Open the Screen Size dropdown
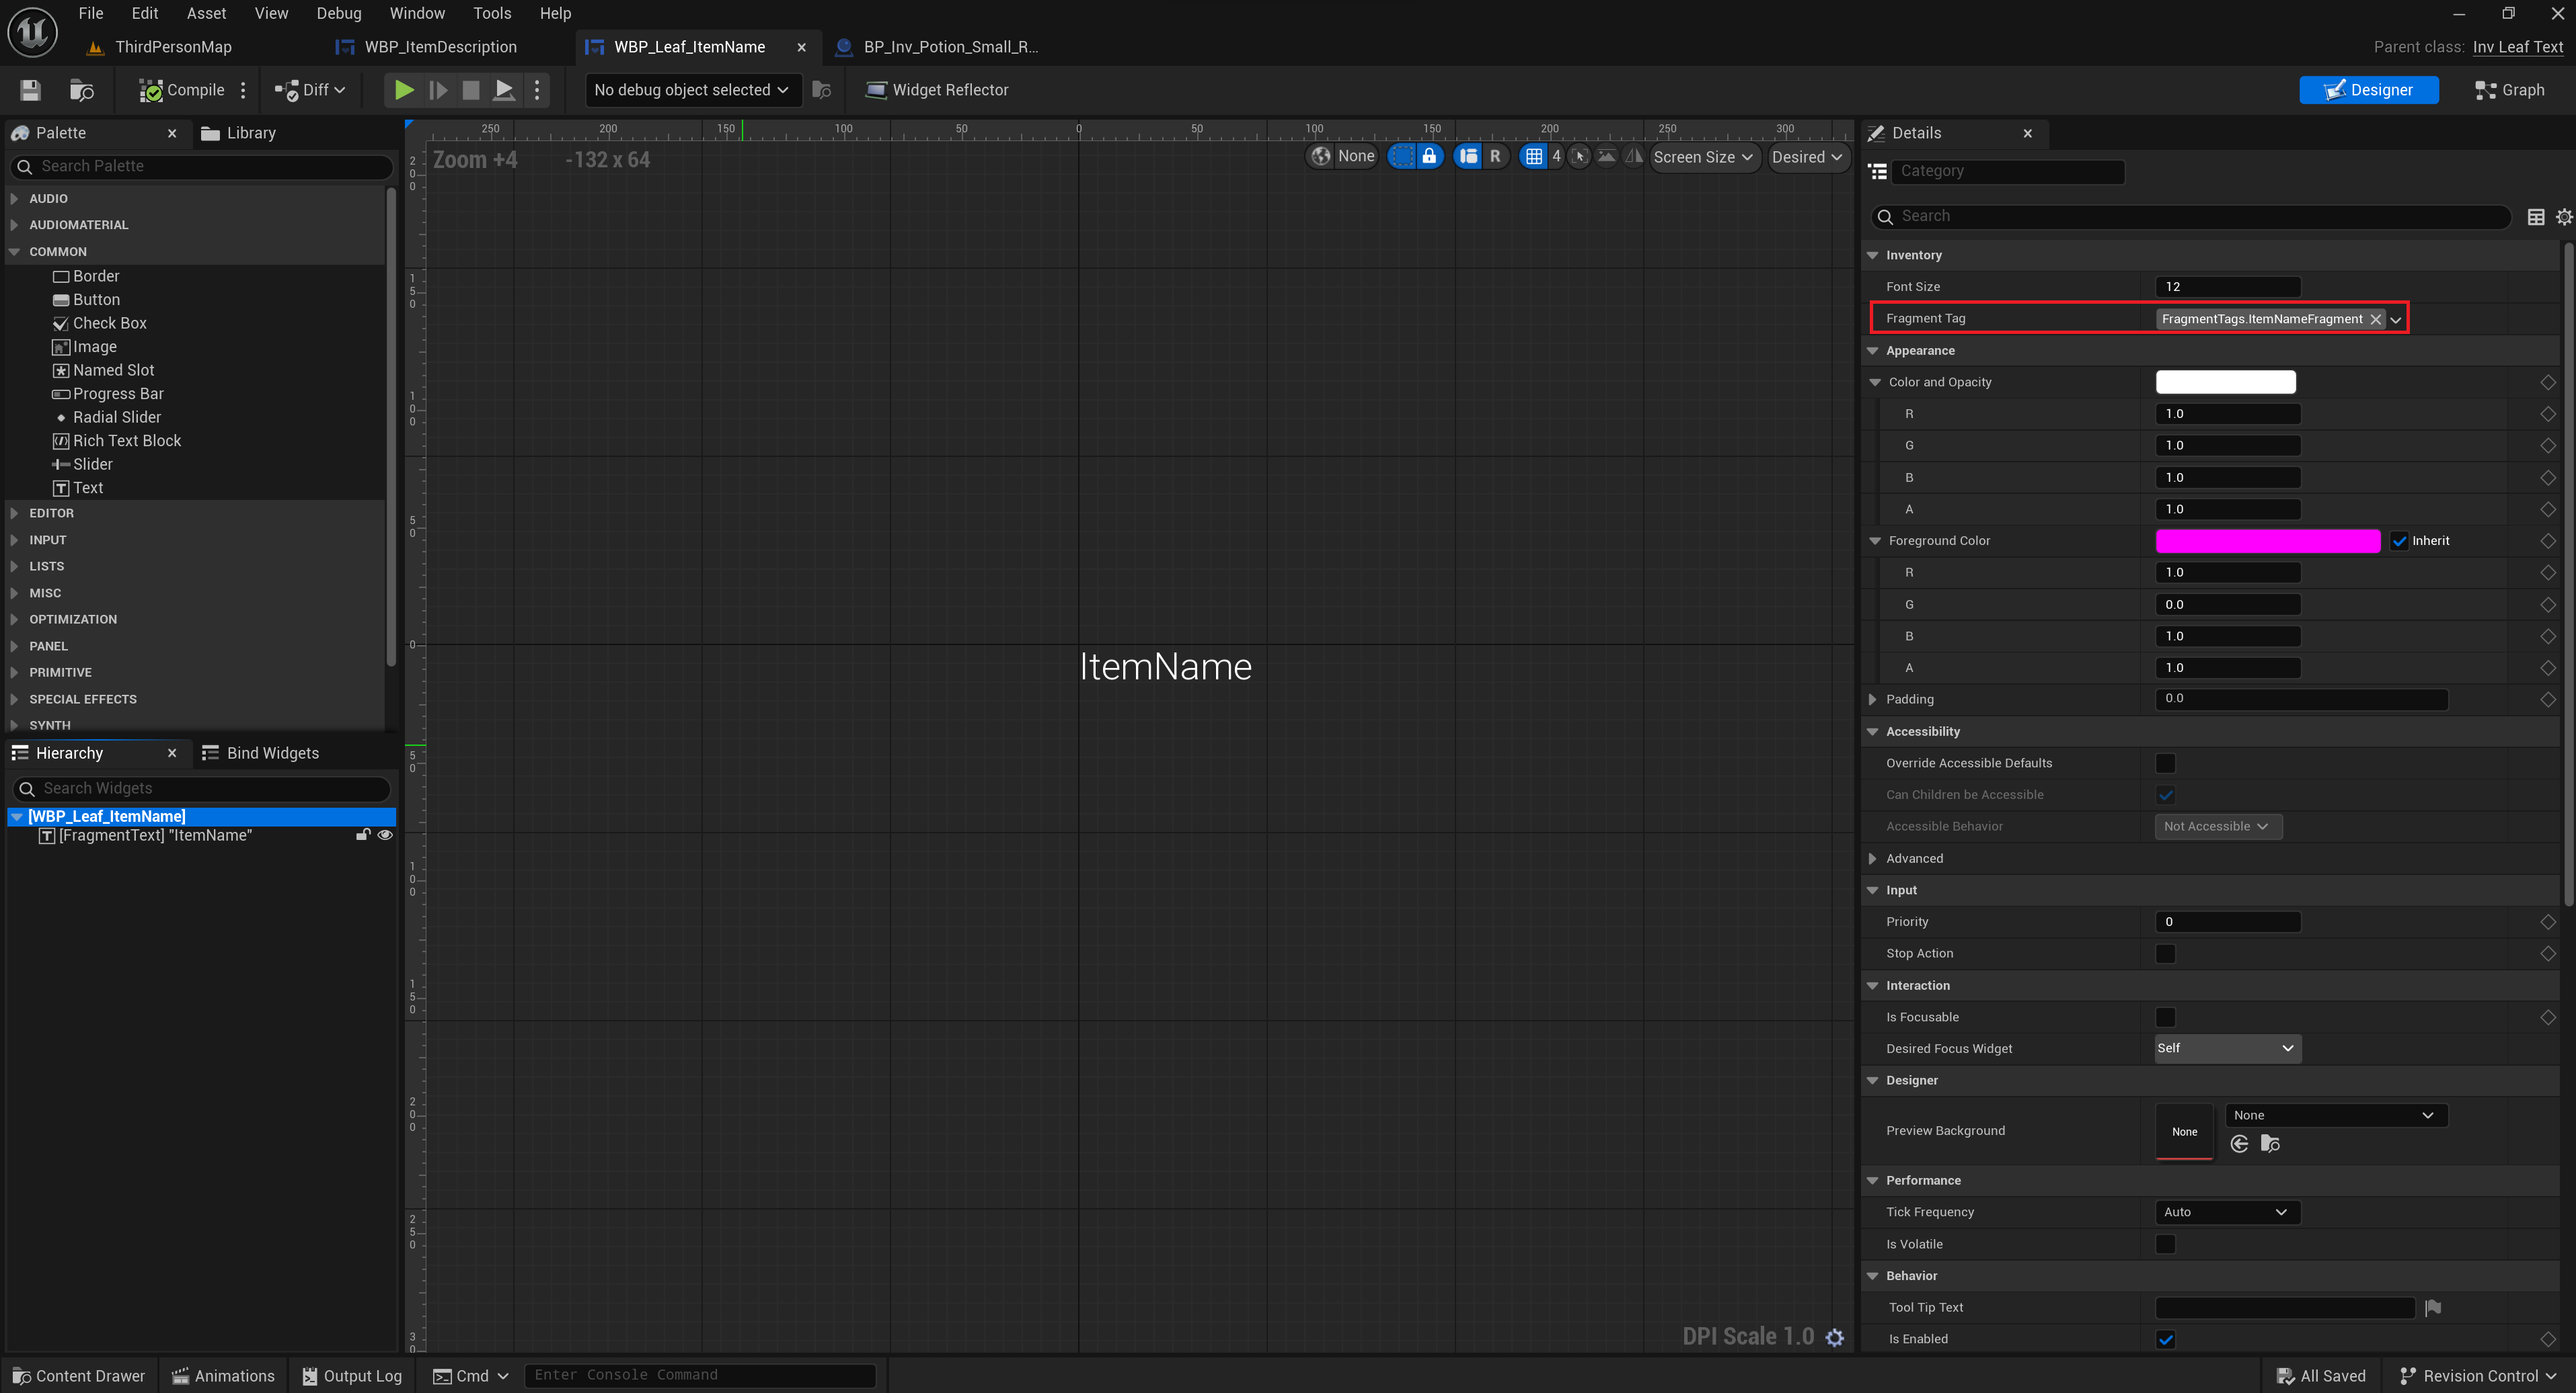Screen dimensions: 2576x1393 1703,157
